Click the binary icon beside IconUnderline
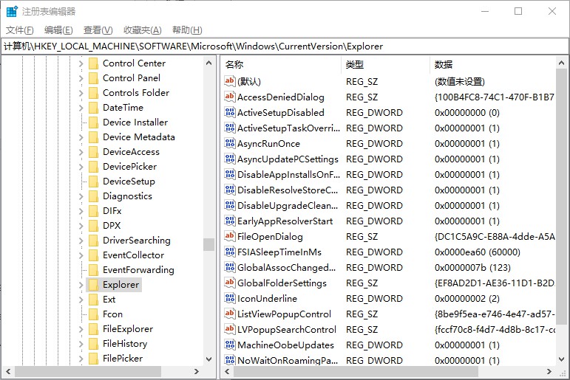Image resolution: width=570 pixels, height=380 pixels. tap(230, 299)
